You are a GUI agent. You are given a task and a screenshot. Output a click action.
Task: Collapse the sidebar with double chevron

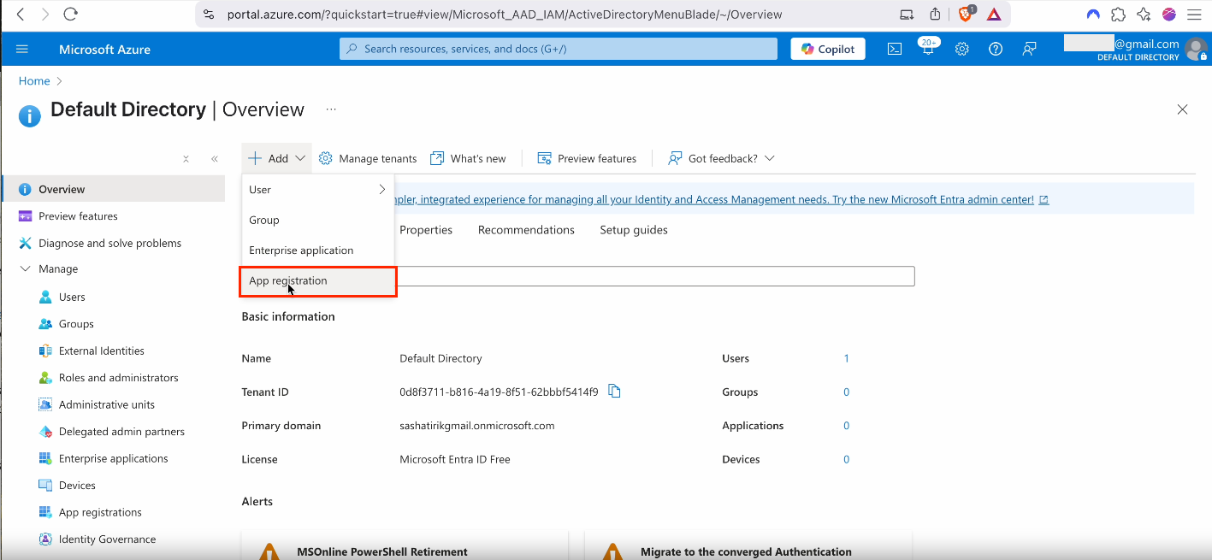(215, 159)
